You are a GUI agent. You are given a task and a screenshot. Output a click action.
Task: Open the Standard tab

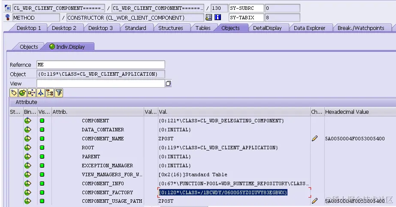point(136,28)
